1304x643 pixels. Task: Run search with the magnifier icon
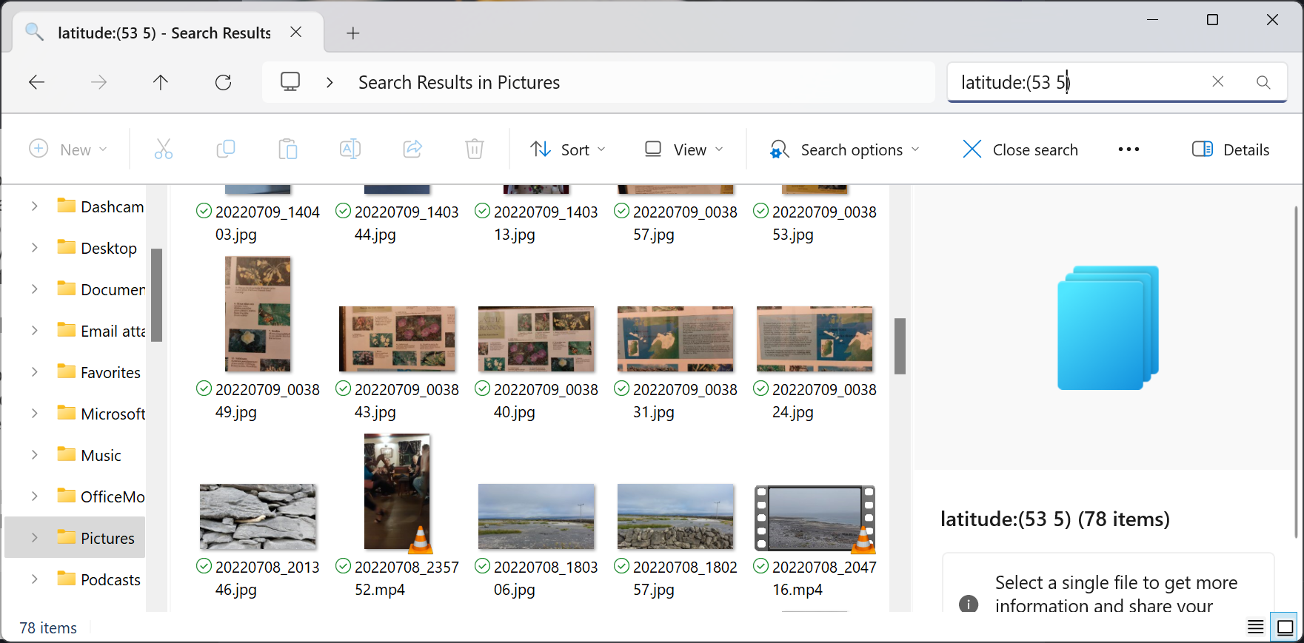pyautogui.click(x=1263, y=82)
